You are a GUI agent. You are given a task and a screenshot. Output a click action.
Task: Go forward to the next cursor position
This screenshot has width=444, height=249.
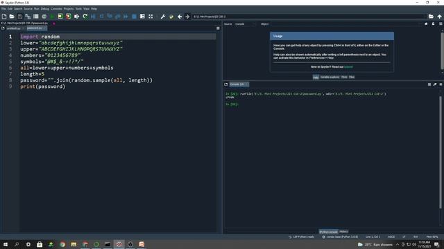click(x=187, y=17)
